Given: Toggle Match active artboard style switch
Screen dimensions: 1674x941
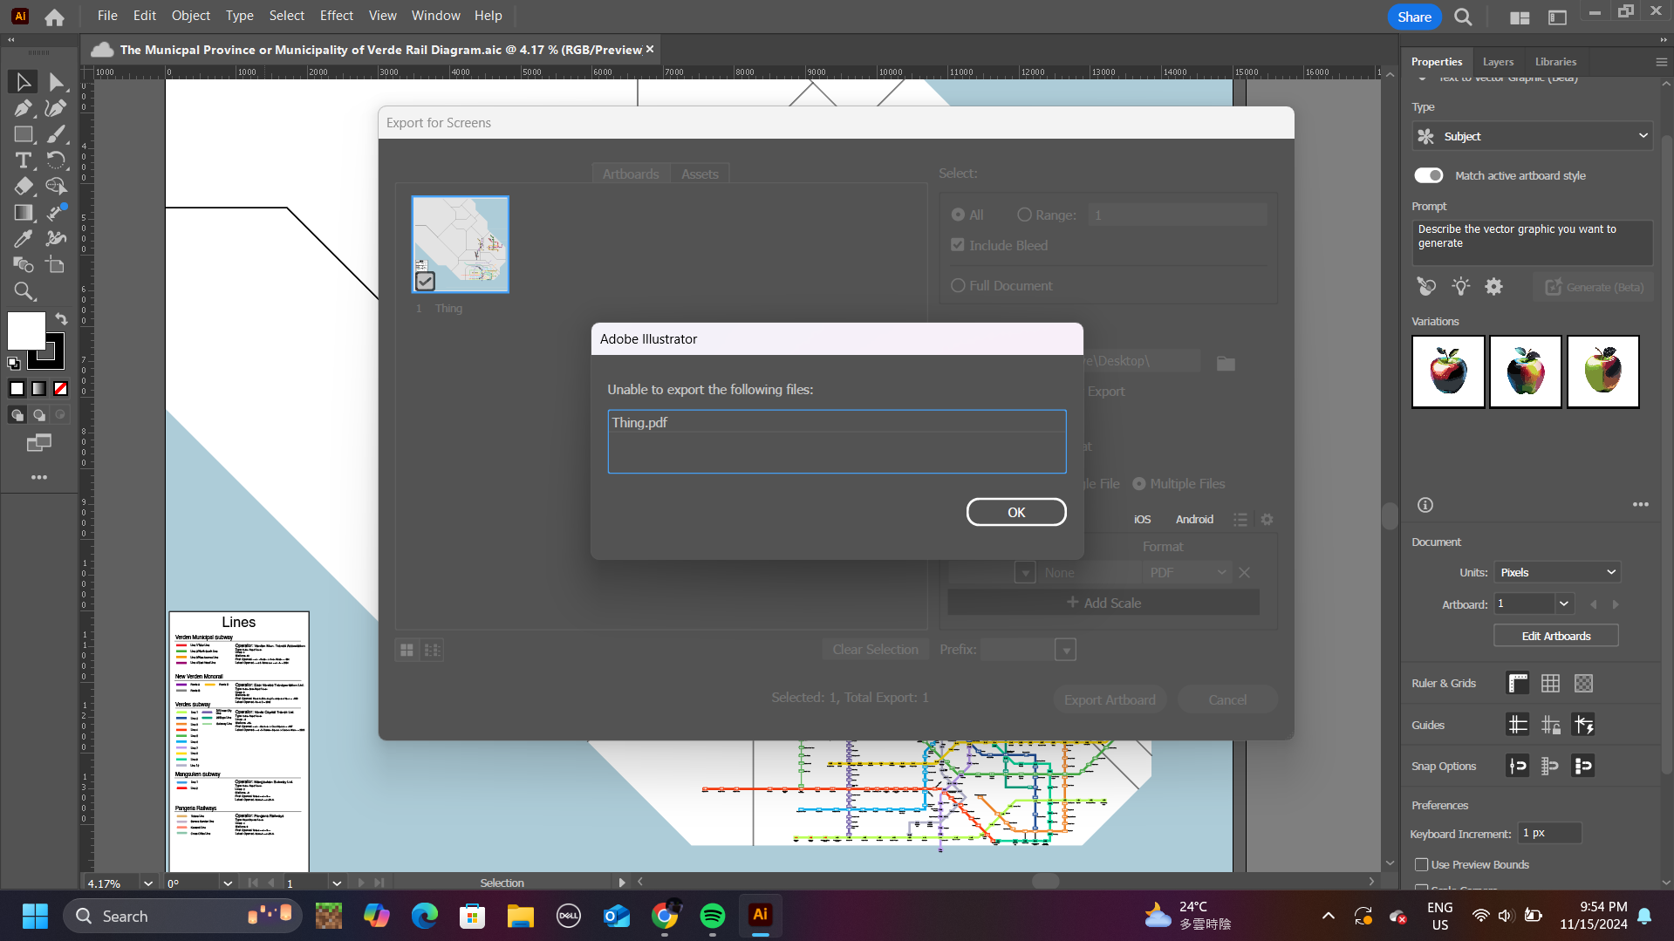Looking at the screenshot, I should pos(1429,175).
